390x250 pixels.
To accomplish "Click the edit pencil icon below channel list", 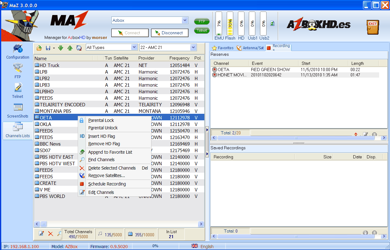I will 41,233.
